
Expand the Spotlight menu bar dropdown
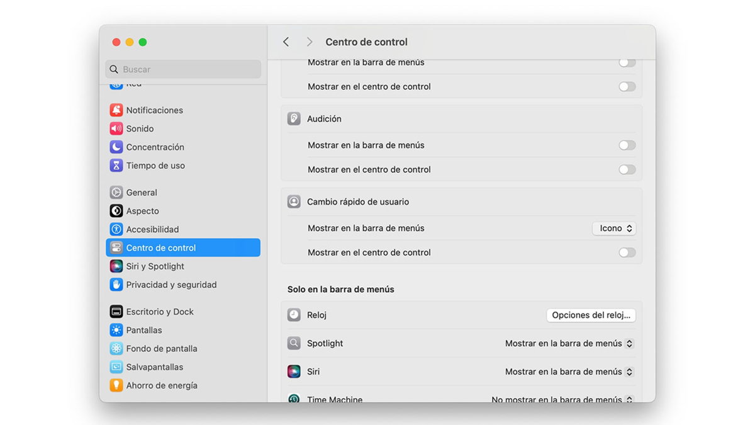pos(569,344)
